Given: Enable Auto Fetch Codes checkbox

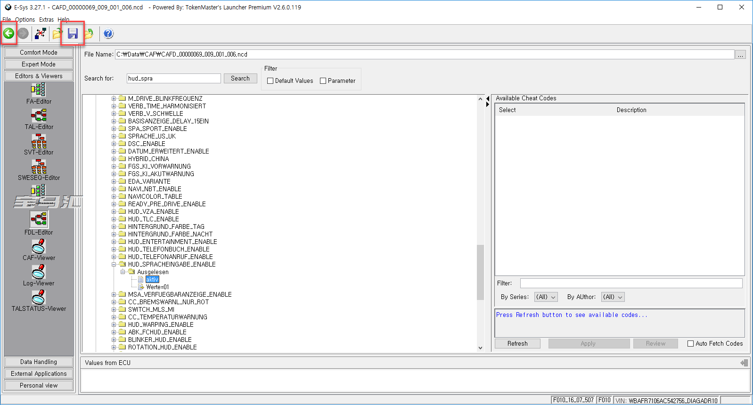Looking at the screenshot, I should 691,344.
